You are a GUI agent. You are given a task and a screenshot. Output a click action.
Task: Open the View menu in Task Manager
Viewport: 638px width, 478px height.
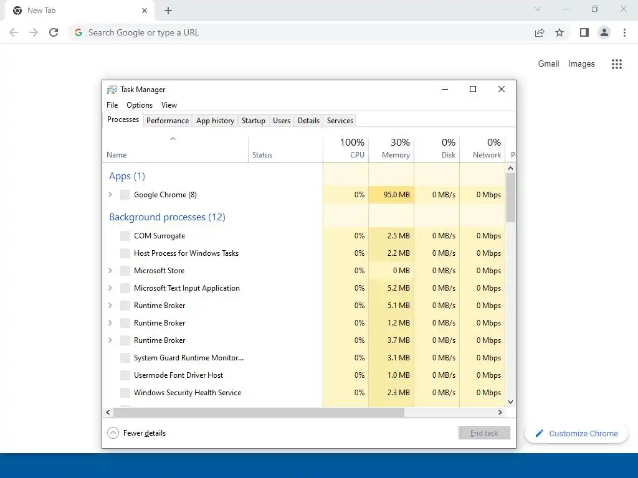(x=169, y=105)
